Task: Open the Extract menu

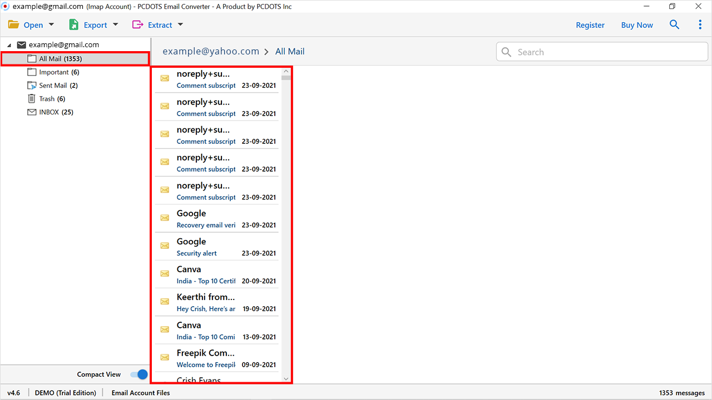Action: tap(157, 24)
